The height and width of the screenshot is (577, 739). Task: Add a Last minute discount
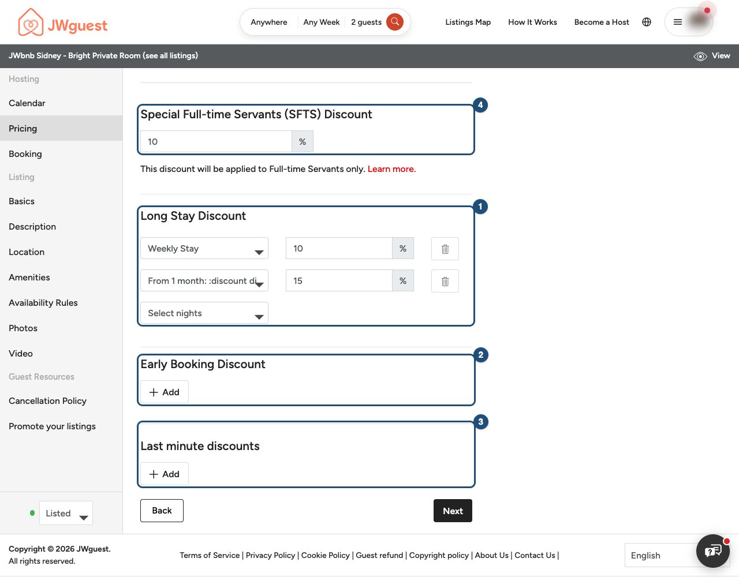tap(165, 474)
